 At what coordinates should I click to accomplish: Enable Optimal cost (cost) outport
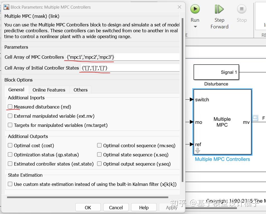(10, 145)
